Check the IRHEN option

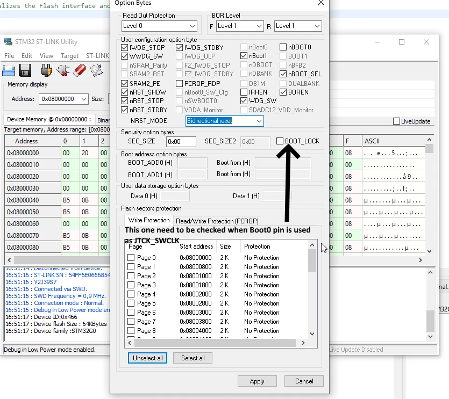tap(244, 92)
